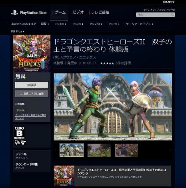Click the heart icon on favorites button
Image resolution: width=186 pixels, height=188 pixels.
[21, 94]
